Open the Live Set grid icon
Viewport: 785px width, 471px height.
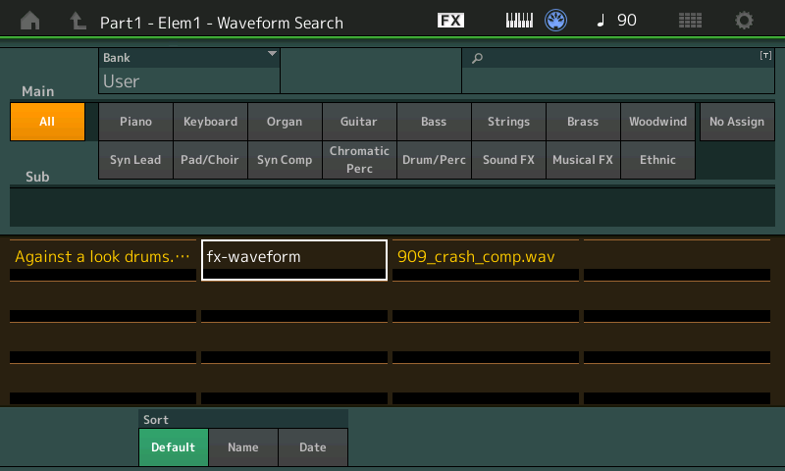click(x=690, y=21)
